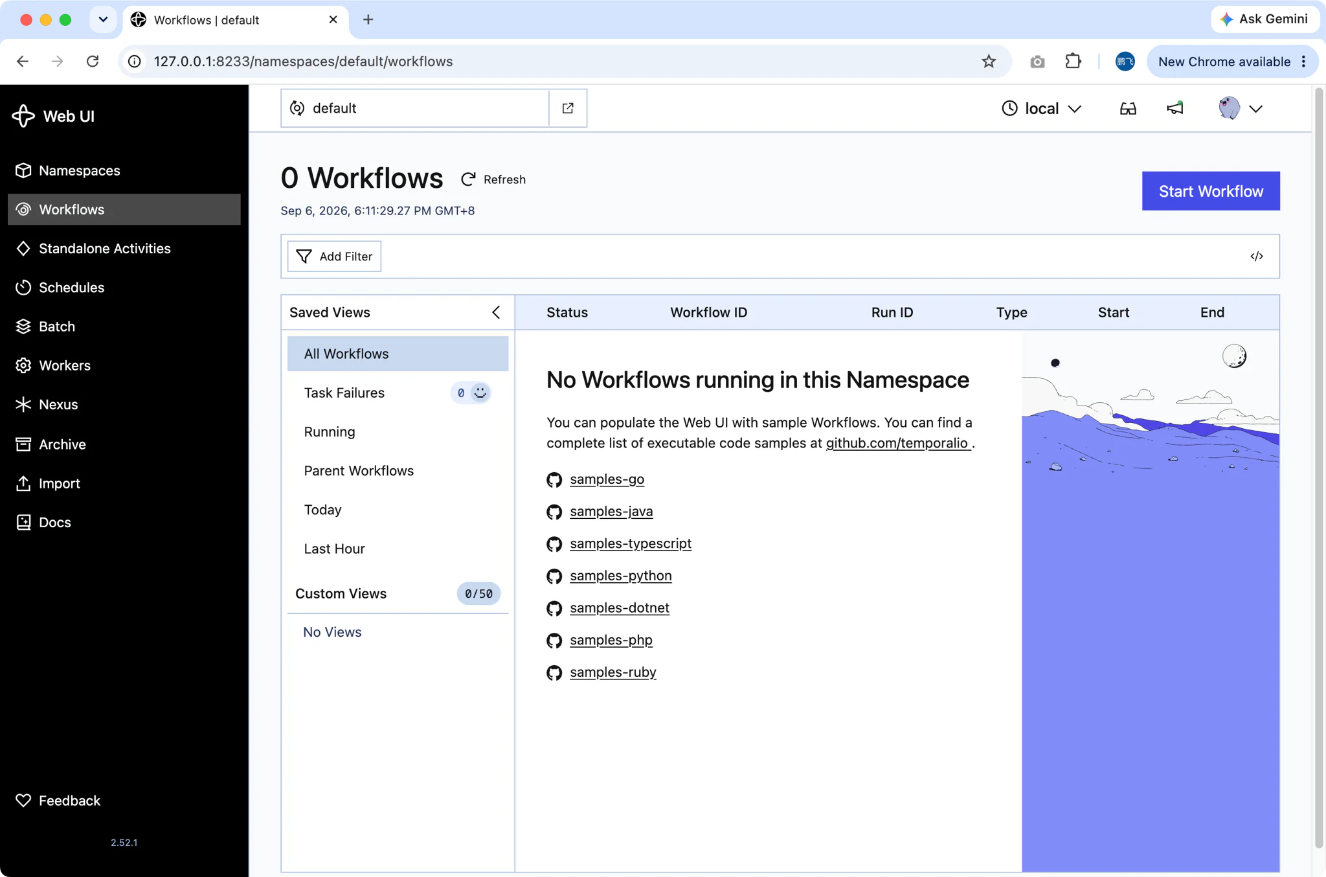Go to Workflows in the sidebar
Image resolution: width=1326 pixels, height=877 pixels.
tap(124, 209)
